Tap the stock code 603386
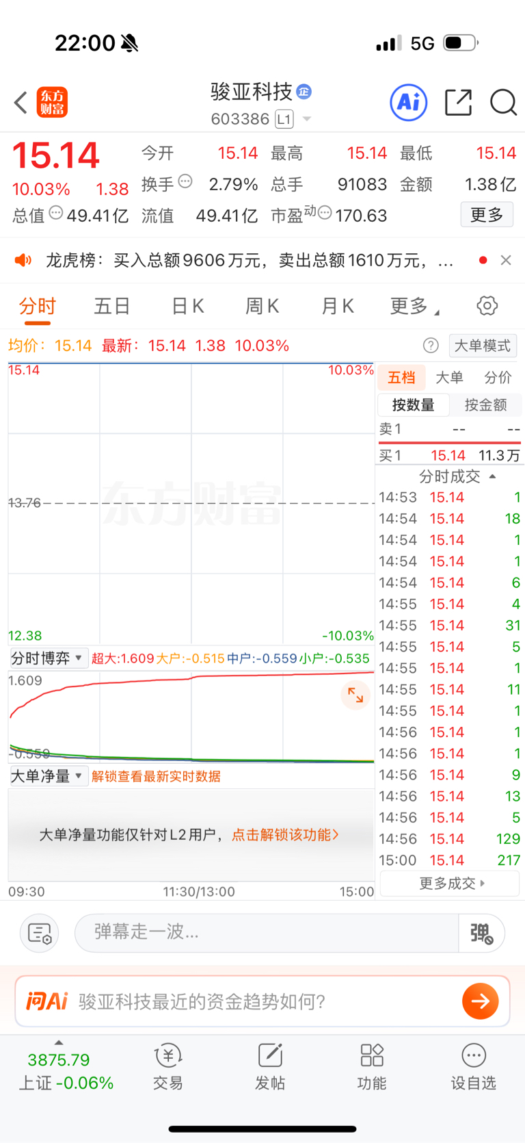 click(x=240, y=119)
